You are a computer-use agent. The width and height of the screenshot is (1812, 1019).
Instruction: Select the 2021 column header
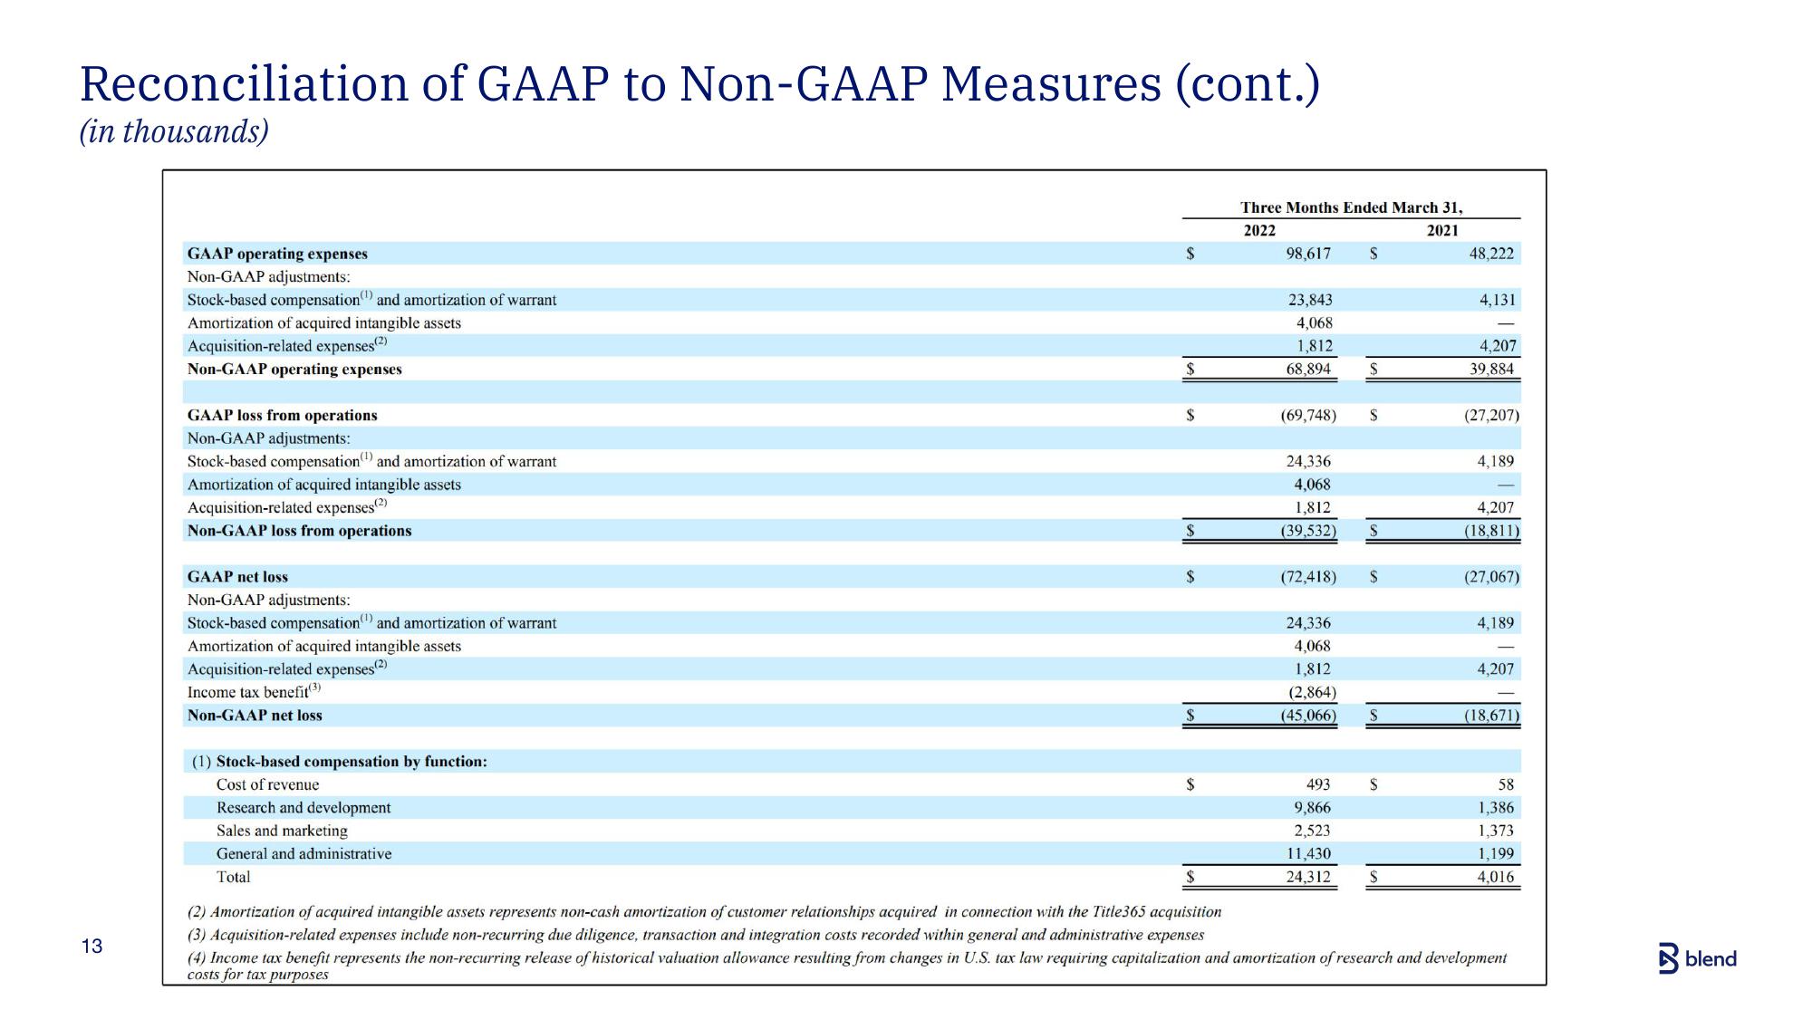[x=1442, y=231]
